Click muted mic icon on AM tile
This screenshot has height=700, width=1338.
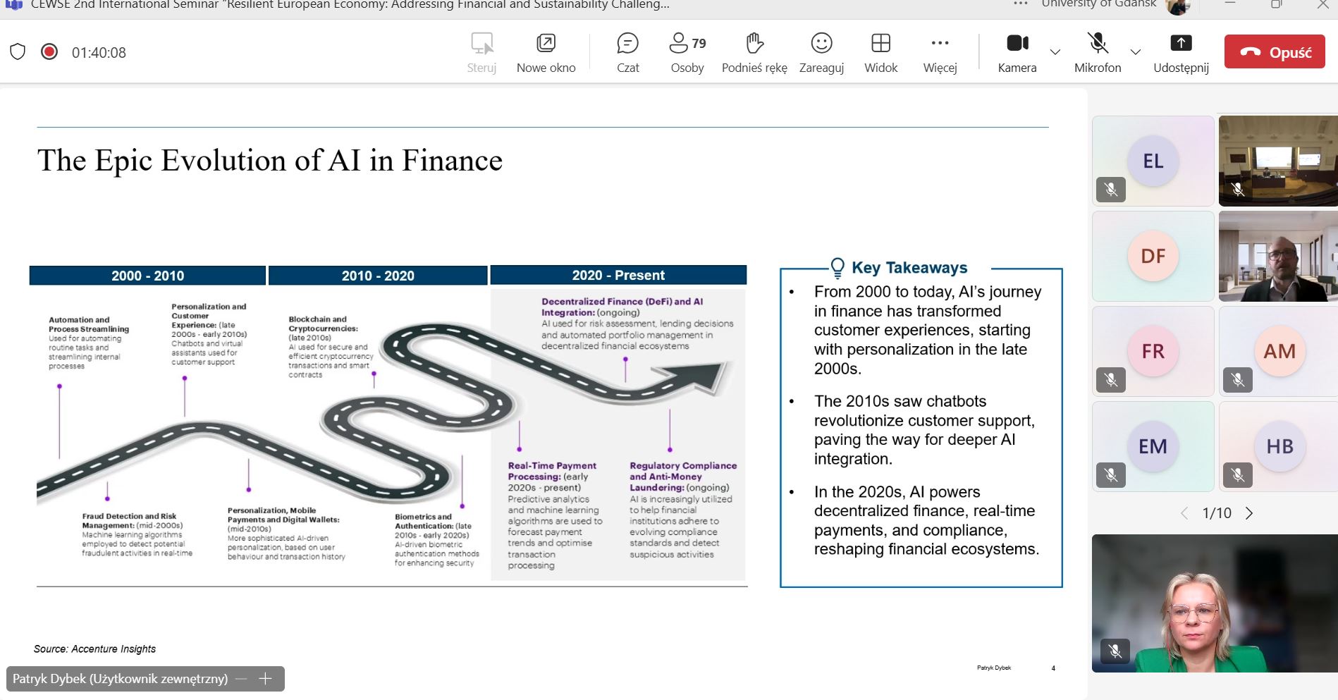click(1238, 380)
